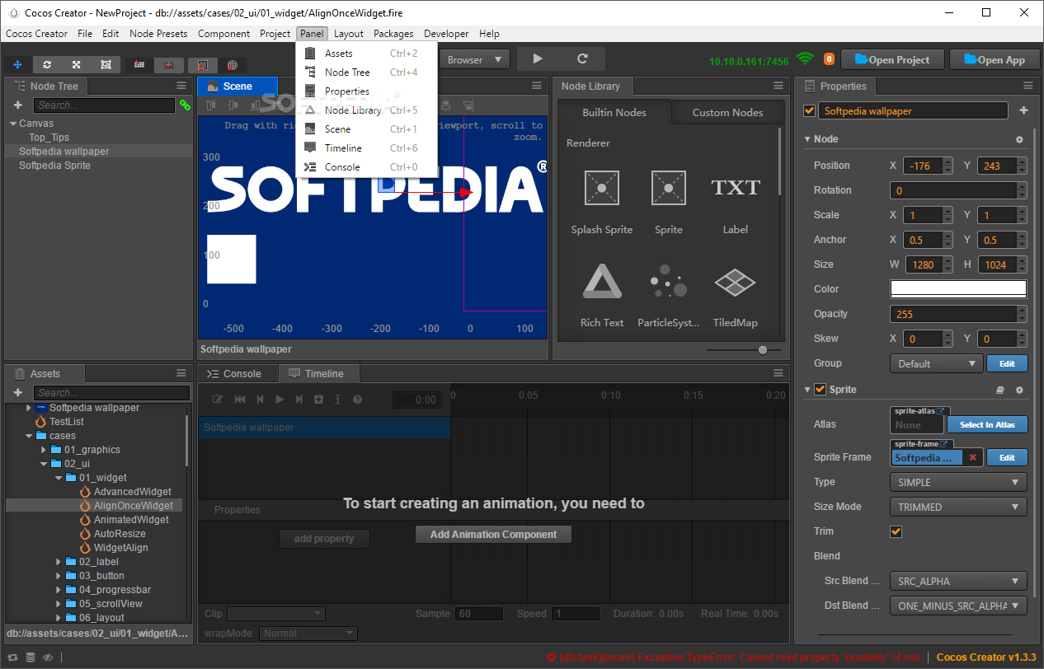
Task: Add a new node in Node Tree
Action: click(x=18, y=105)
